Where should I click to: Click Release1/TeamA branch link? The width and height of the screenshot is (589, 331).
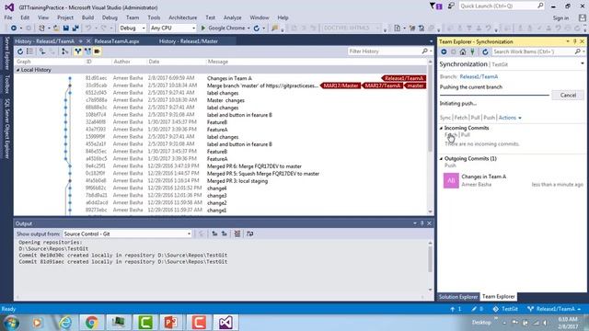[x=479, y=76]
